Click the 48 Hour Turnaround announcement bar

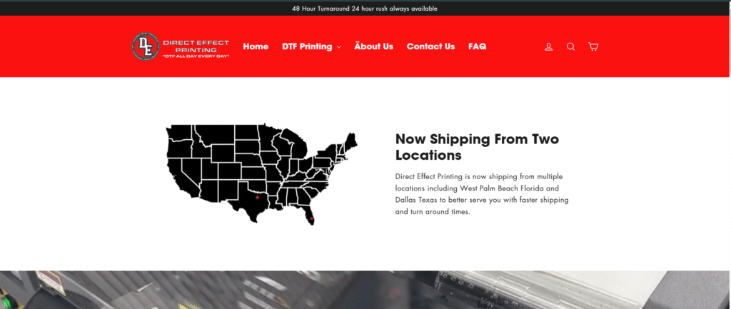365,9
